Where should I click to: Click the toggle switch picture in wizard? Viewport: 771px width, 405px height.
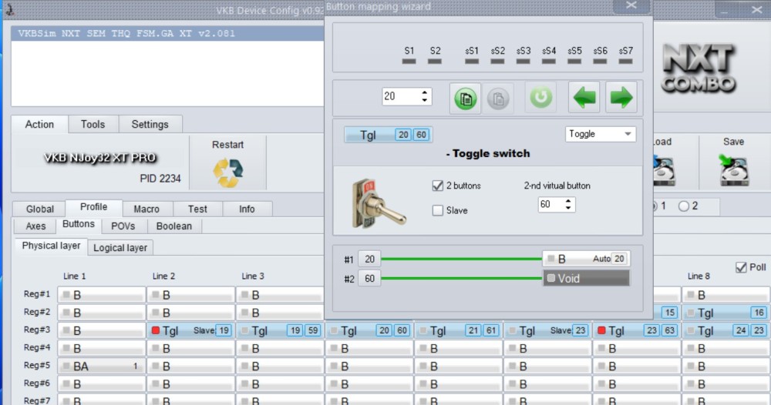pos(378,203)
